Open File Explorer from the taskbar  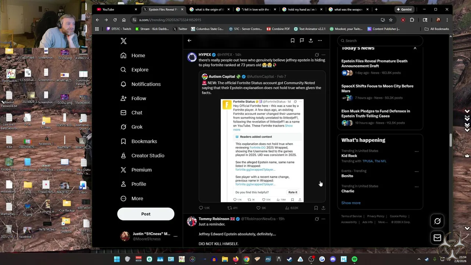click(x=225, y=259)
